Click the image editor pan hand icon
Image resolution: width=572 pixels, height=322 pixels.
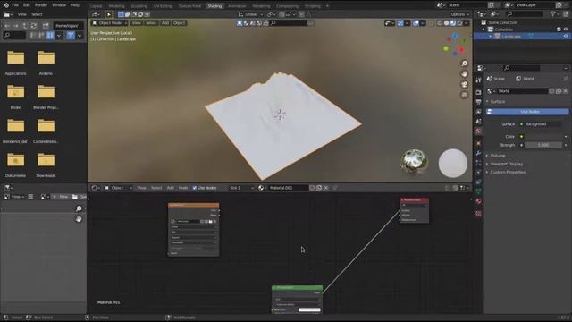point(79,219)
